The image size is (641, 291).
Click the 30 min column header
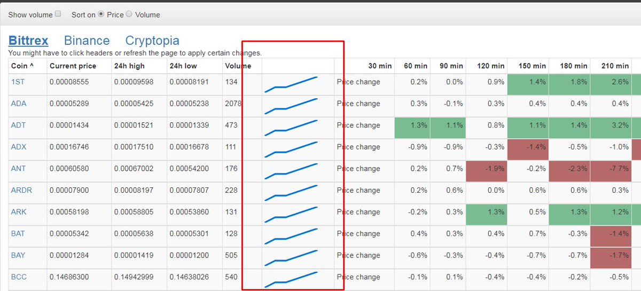(x=380, y=66)
